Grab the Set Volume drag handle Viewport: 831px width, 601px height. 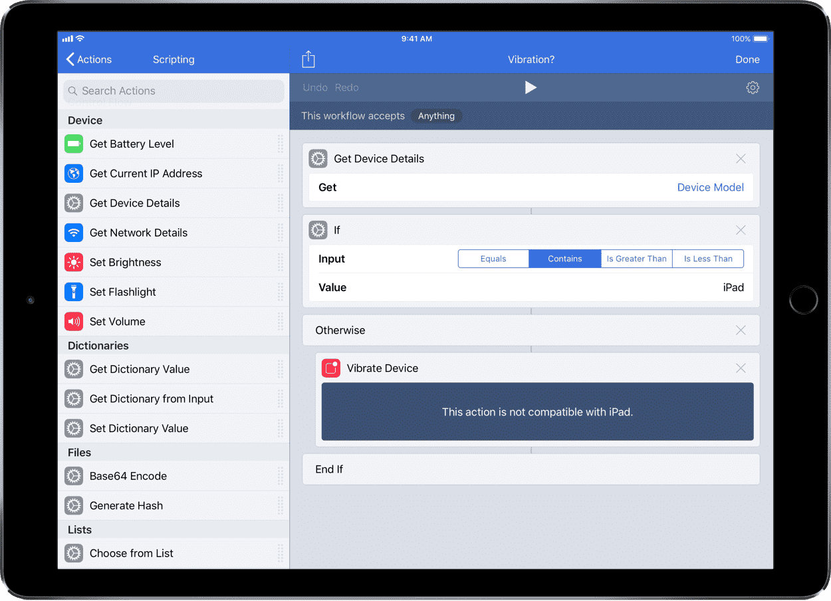coord(280,321)
